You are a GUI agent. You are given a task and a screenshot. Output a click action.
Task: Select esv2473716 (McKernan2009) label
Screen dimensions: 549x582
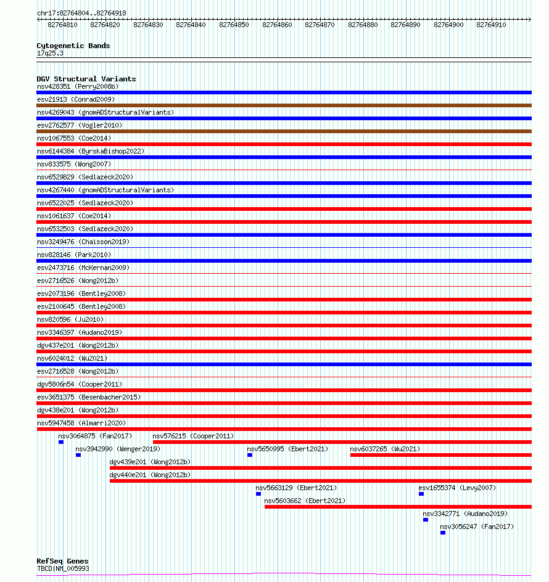pos(83,268)
